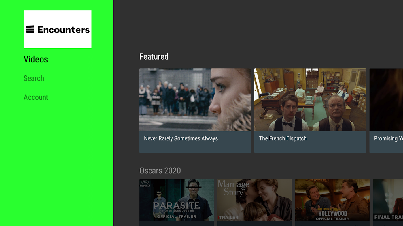Go to the Search section
Image resolution: width=403 pixels, height=226 pixels.
click(34, 78)
